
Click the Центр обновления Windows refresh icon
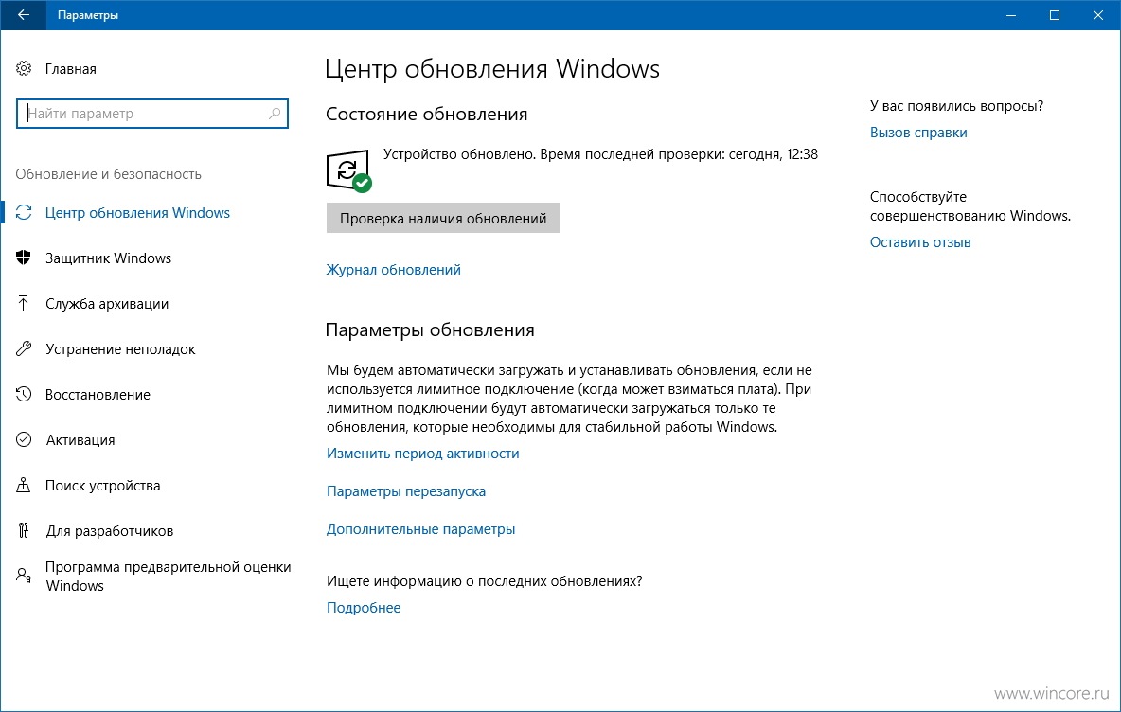(24, 212)
